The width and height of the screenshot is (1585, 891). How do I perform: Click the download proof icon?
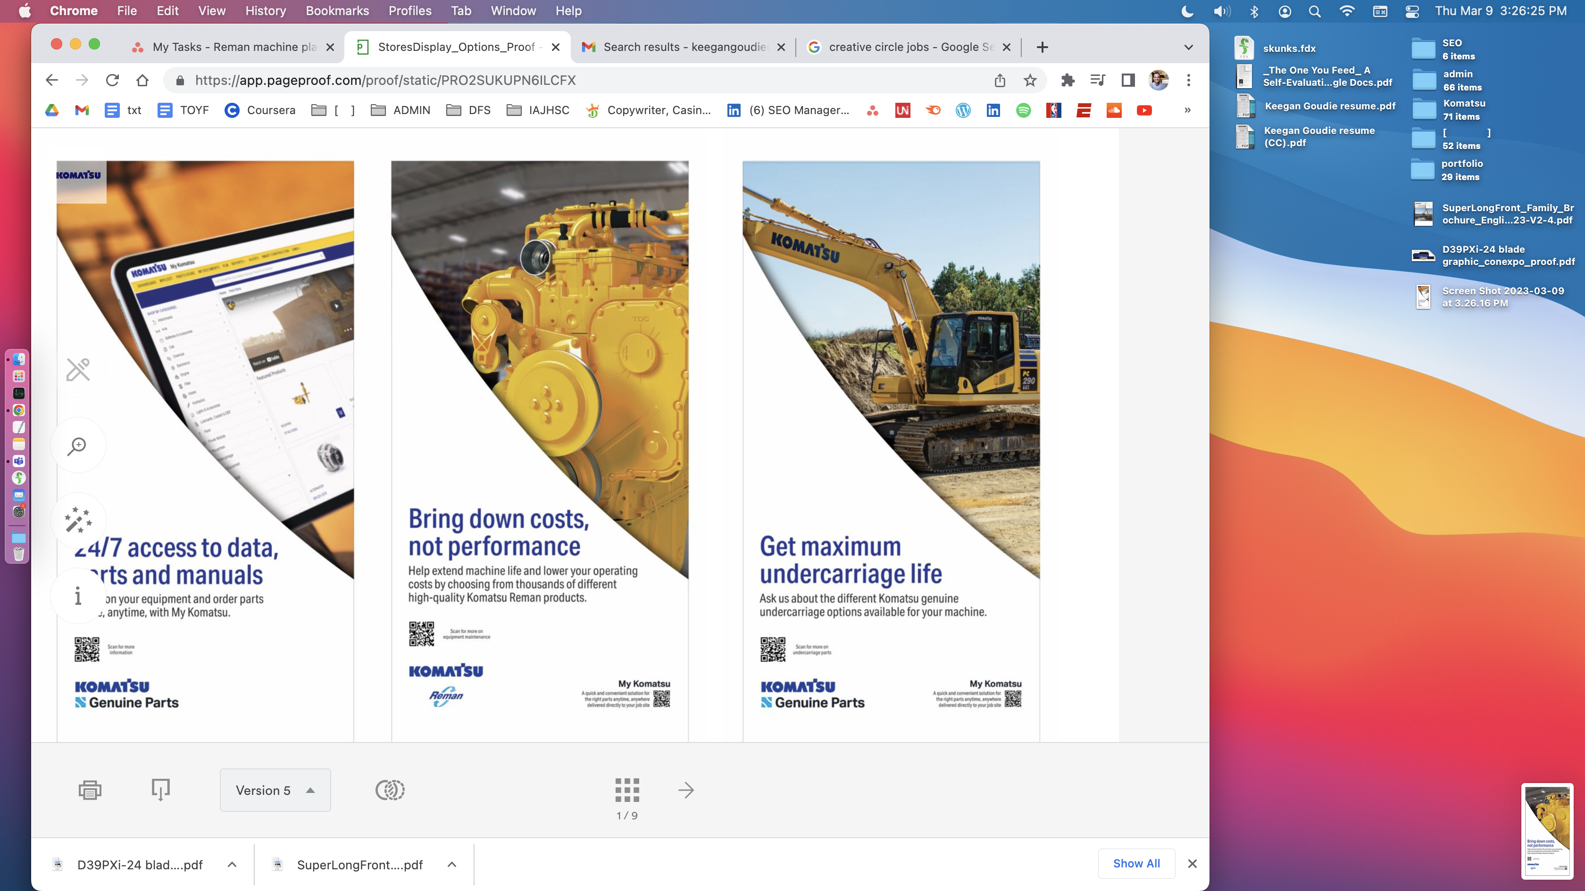pos(160,790)
